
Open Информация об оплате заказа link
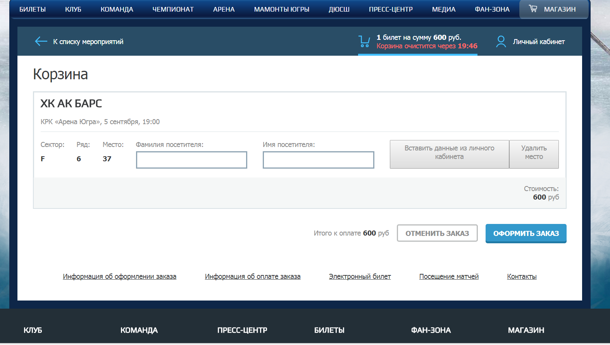253,277
